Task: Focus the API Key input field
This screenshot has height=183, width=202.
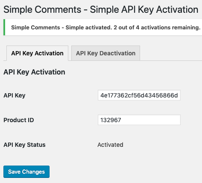Action: point(139,95)
